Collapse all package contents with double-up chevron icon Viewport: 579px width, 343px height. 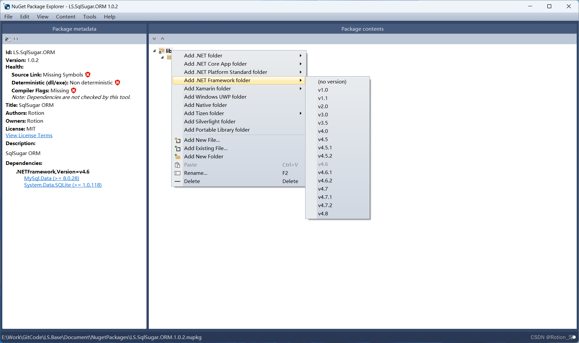(x=162, y=39)
